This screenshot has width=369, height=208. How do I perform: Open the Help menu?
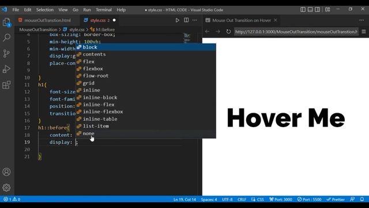pos(121,10)
